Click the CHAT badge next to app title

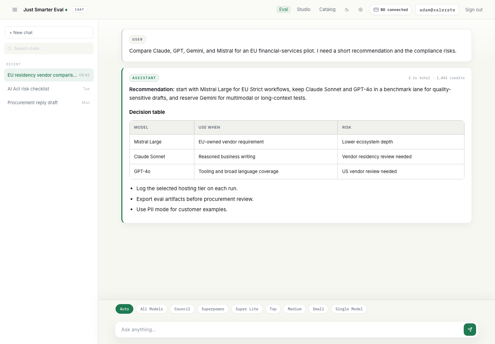point(79,10)
